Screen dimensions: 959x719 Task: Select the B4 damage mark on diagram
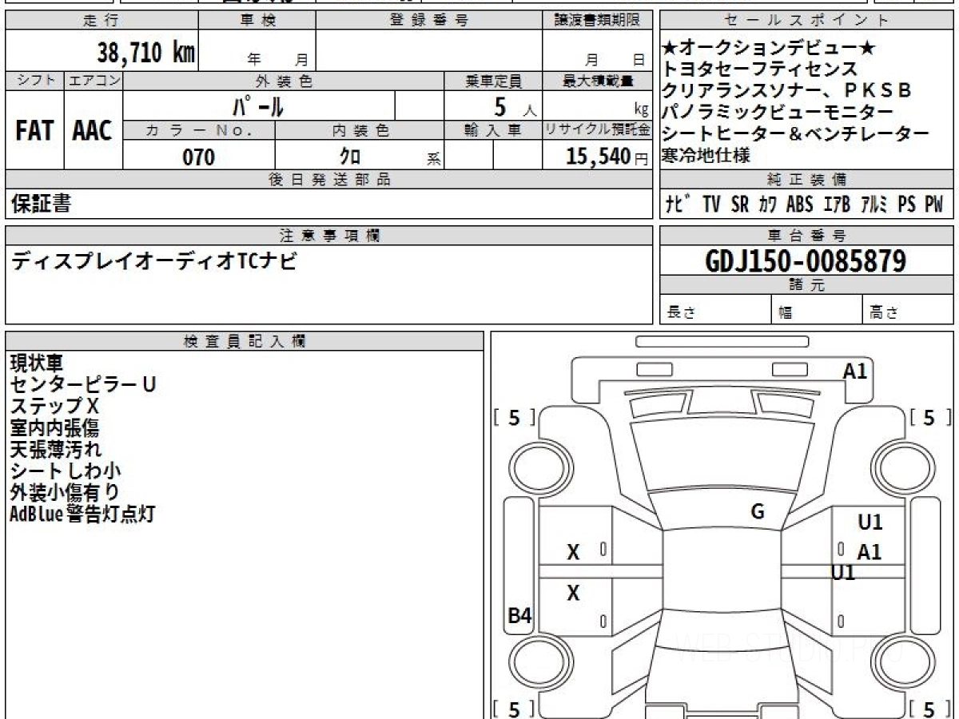pos(520,615)
